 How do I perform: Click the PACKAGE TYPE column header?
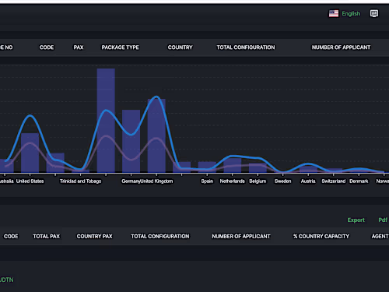121,47
